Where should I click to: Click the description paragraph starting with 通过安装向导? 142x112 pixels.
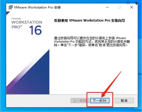pyautogui.click(x=92, y=42)
